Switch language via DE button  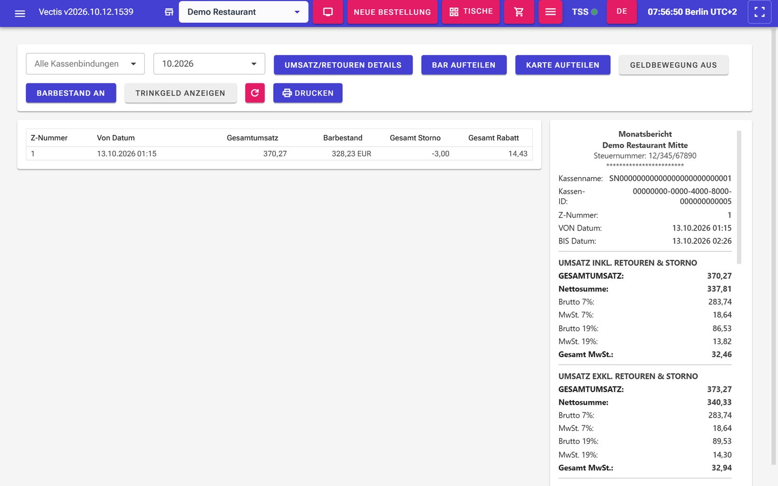coord(622,12)
